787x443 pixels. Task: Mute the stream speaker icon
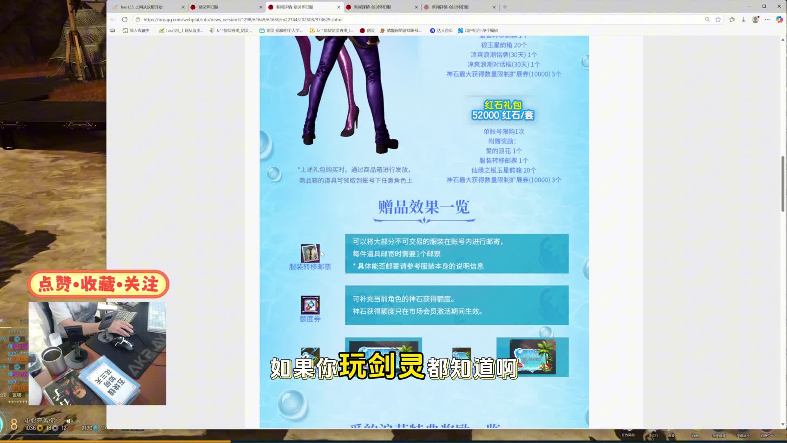70,421
